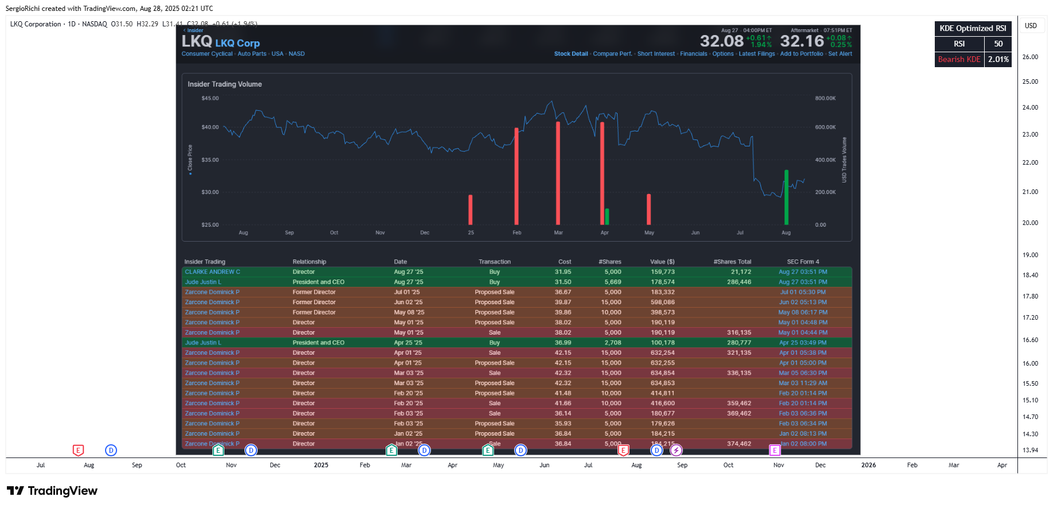Viewport: 1053px width, 508px height.
Task: Click the green earnings marker just before May 2025
Action: [488, 451]
